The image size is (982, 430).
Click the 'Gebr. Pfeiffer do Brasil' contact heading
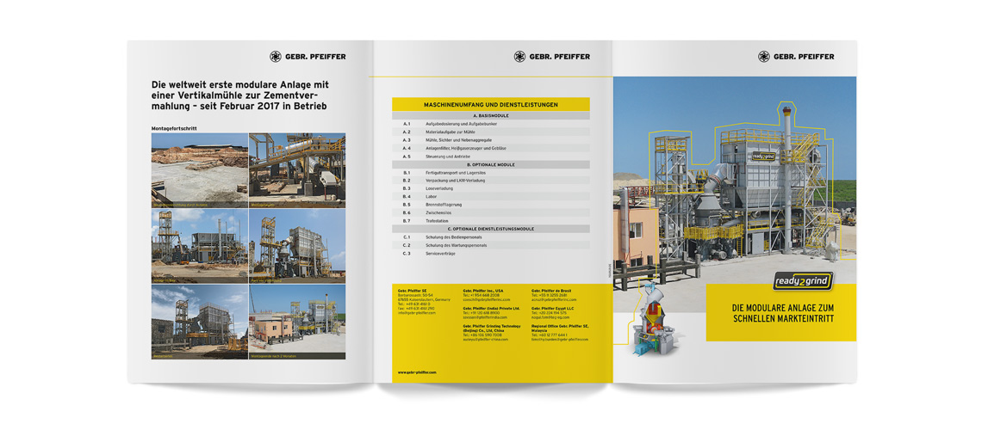click(x=551, y=291)
